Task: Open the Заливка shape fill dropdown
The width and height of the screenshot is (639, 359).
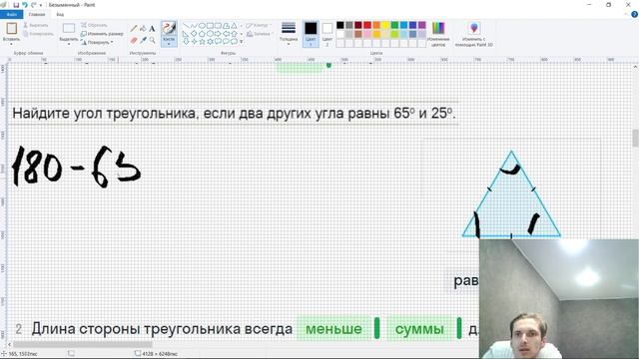Action: click(259, 34)
